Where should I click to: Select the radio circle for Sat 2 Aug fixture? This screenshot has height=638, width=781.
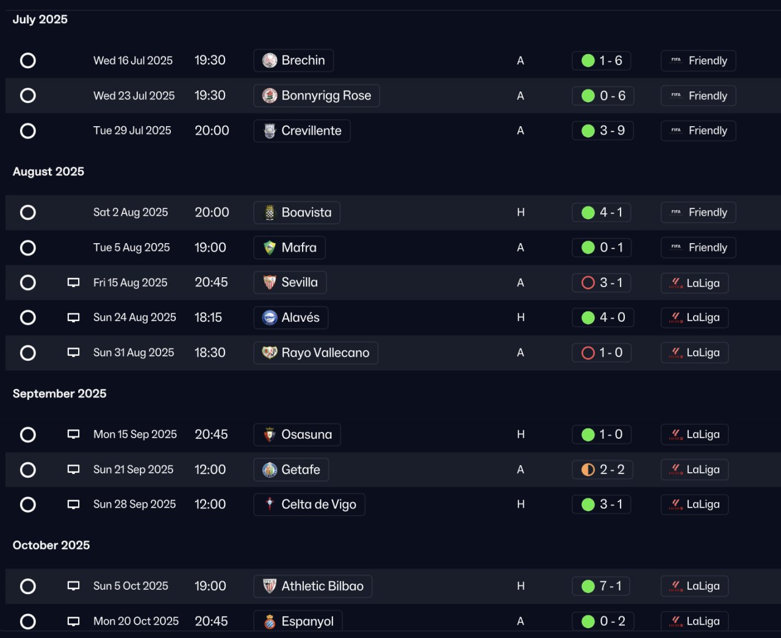click(28, 213)
